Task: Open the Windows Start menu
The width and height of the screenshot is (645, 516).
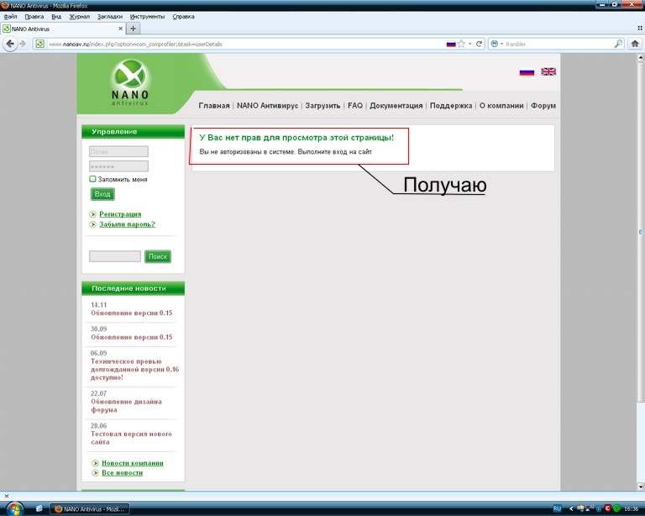Action: click(x=15, y=508)
